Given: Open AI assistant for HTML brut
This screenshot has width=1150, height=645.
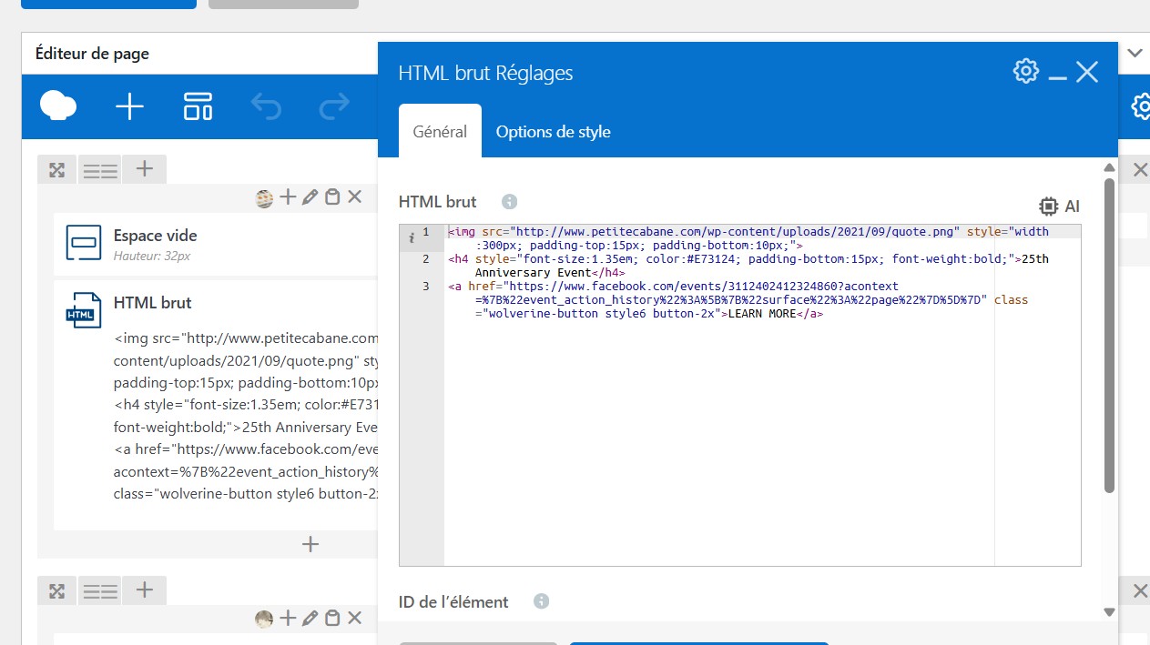Looking at the screenshot, I should click(x=1059, y=206).
